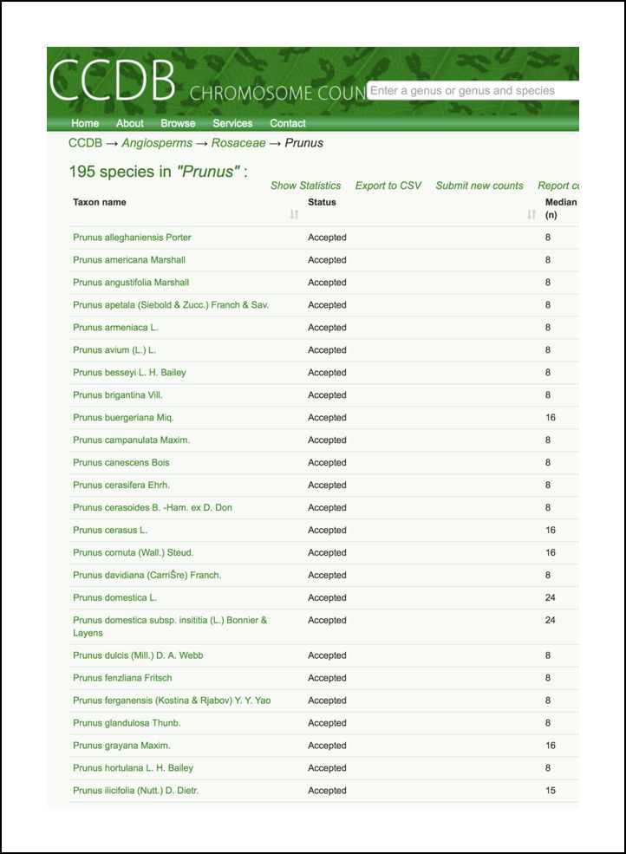The image size is (626, 854).
Task: Click median value 16 for Prunus buergeriana
Action: click(551, 417)
